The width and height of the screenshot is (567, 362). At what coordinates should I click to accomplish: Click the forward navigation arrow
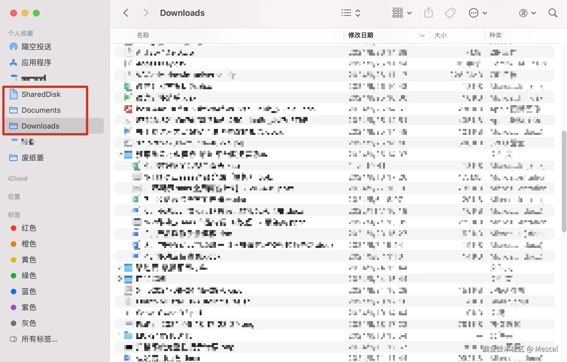point(146,13)
